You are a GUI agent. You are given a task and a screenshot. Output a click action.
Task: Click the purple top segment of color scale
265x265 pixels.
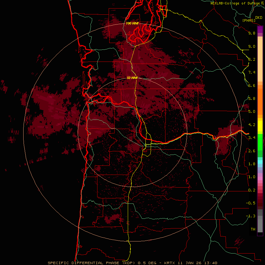[260, 29]
